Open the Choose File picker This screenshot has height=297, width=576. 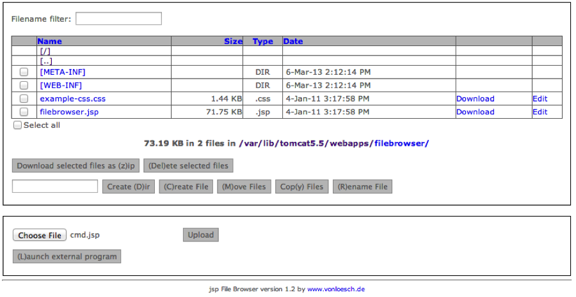[x=40, y=235]
